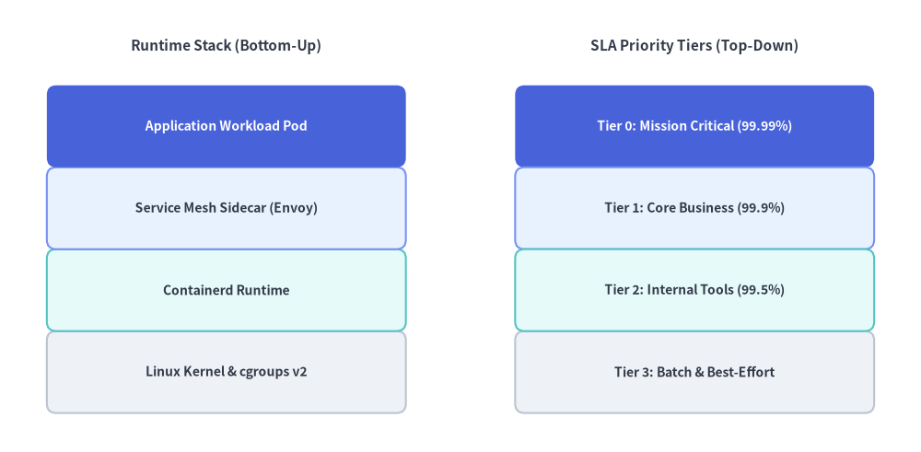Click the "(Top-Down)" text in right heading
This screenshot has height=452, width=921.
[757, 46]
